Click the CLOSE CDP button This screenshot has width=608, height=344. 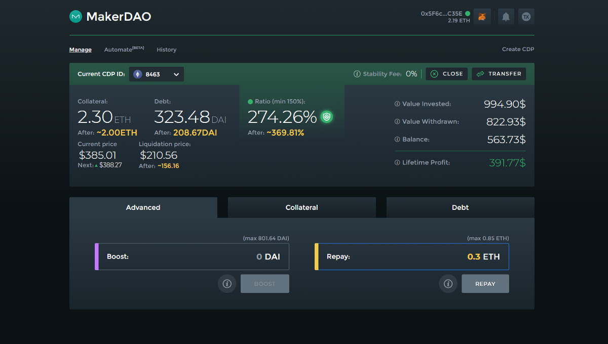click(446, 74)
